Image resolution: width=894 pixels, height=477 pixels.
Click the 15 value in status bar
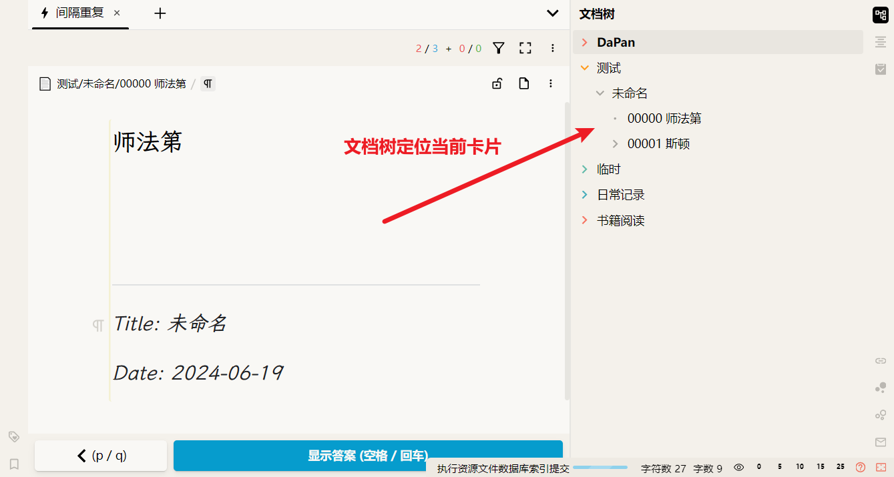[820, 467]
